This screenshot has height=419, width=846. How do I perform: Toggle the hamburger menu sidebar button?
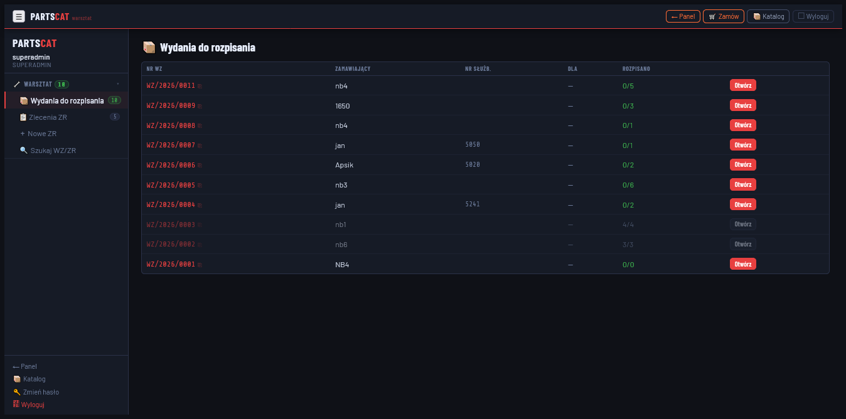pyautogui.click(x=19, y=16)
